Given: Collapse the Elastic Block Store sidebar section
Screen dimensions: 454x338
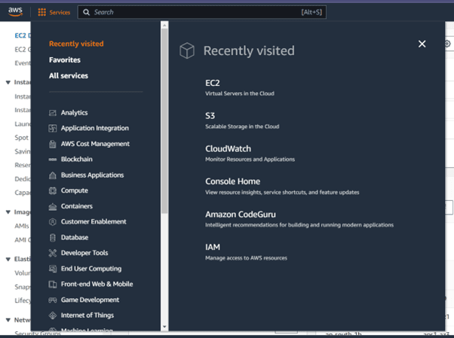Looking at the screenshot, I should 8,259.
